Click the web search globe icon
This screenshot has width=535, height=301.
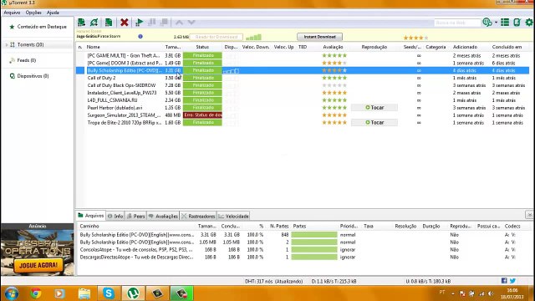coord(487,23)
